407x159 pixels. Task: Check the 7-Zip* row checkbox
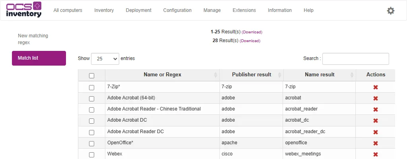(92, 87)
